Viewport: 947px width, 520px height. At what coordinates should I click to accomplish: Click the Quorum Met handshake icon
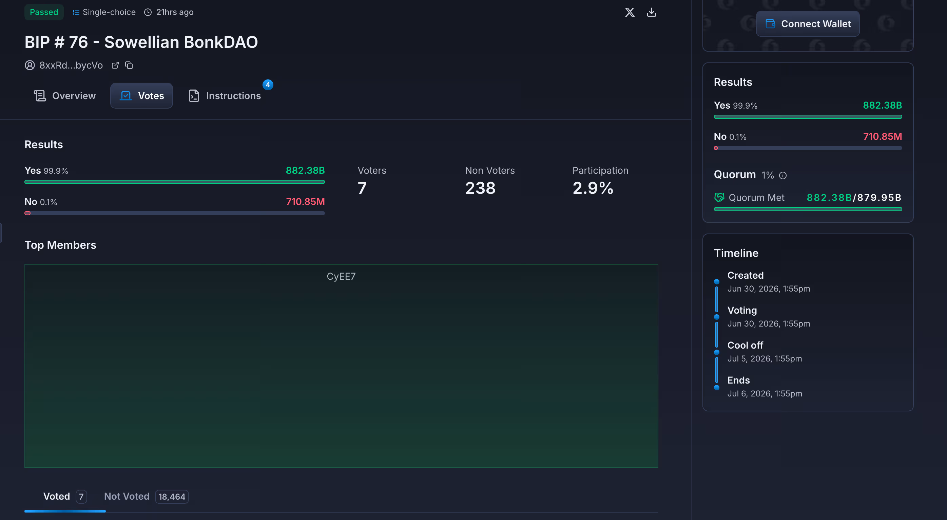tap(719, 198)
